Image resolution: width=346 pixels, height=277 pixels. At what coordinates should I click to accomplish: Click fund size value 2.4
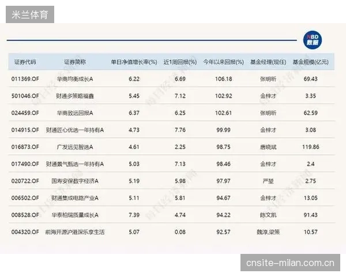tap(310, 164)
